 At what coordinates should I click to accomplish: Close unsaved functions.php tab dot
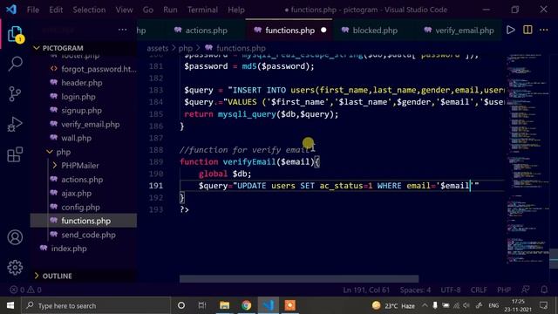323,31
